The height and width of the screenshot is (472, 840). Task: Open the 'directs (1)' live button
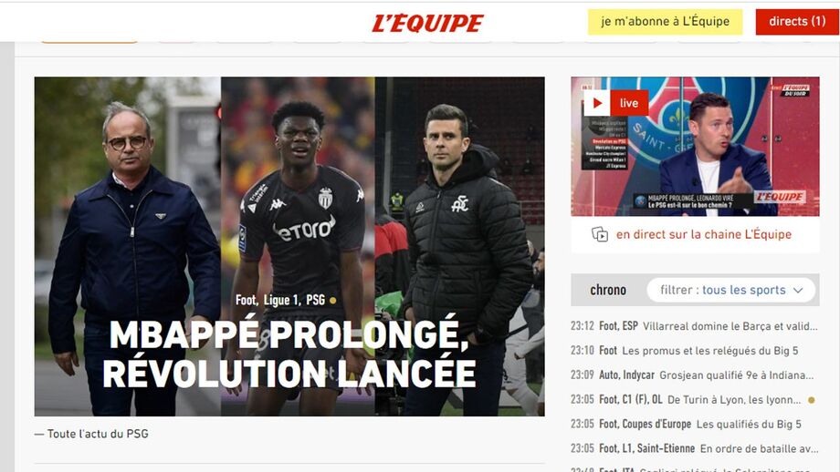(797, 22)
